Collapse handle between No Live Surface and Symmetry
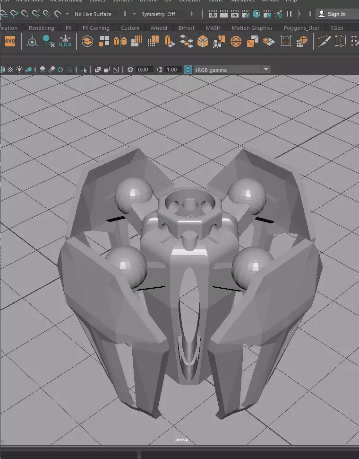This screenshot has height=459, width=359. tap(125, 14)
